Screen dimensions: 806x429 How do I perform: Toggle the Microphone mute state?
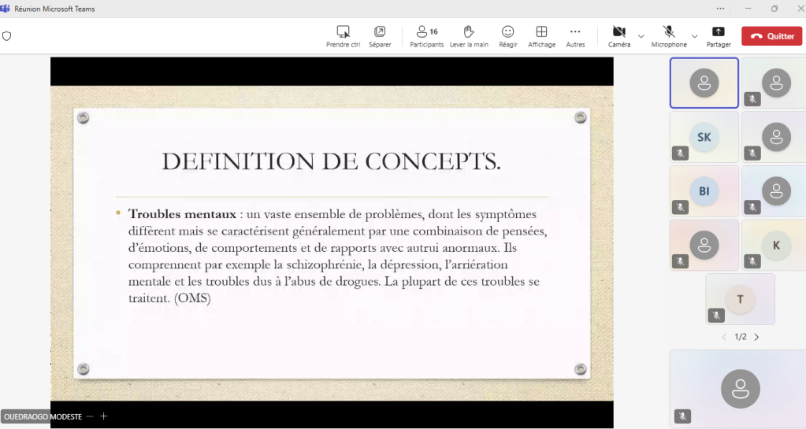(669, 32)
